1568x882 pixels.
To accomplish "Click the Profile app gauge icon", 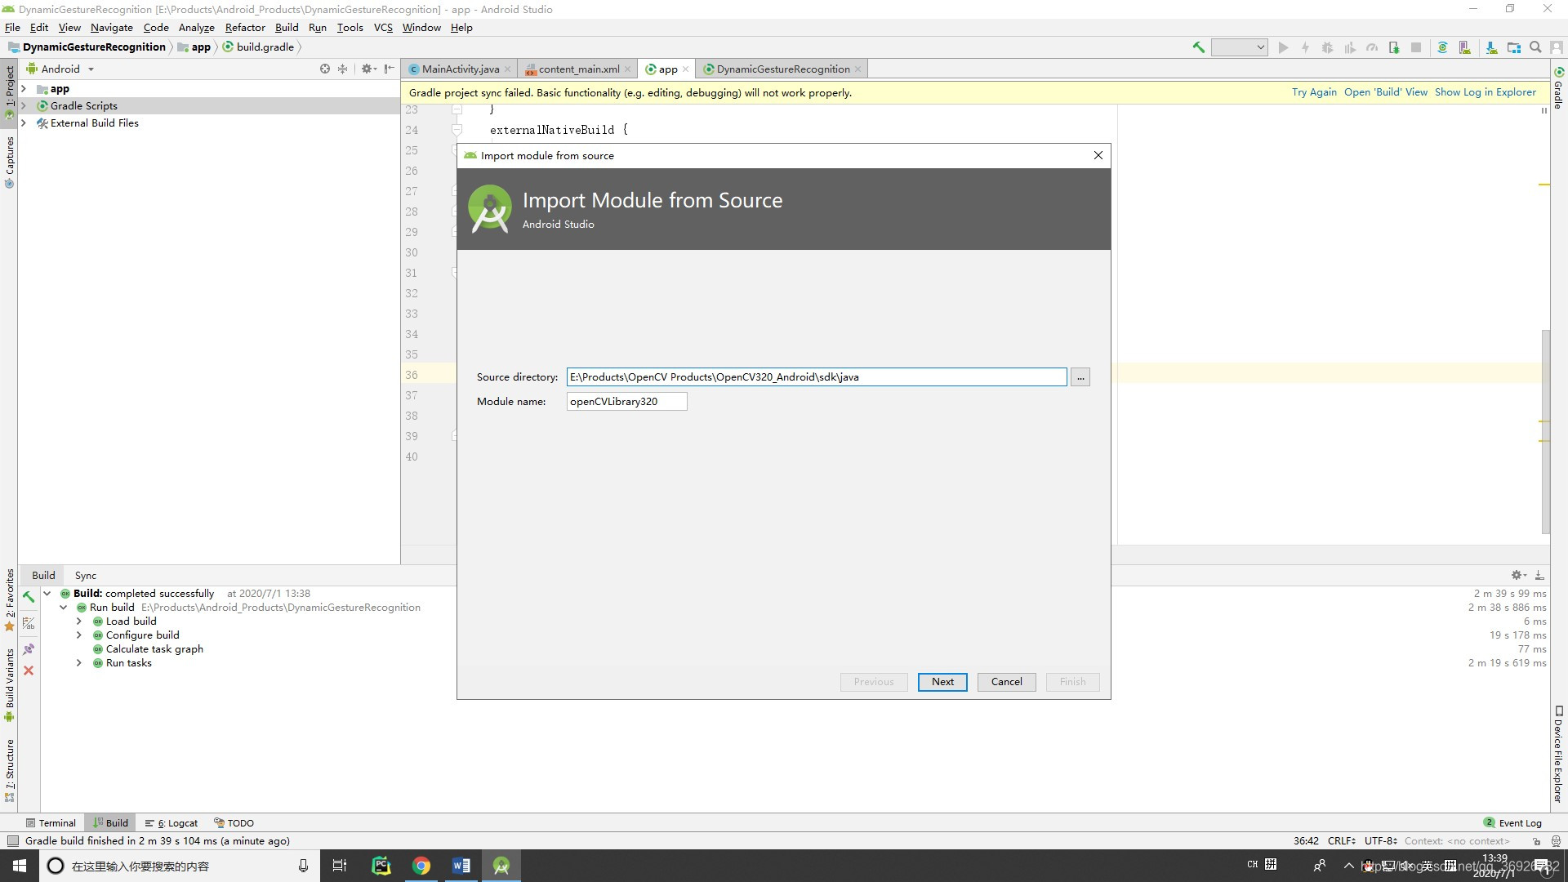I will (1372, 47).
